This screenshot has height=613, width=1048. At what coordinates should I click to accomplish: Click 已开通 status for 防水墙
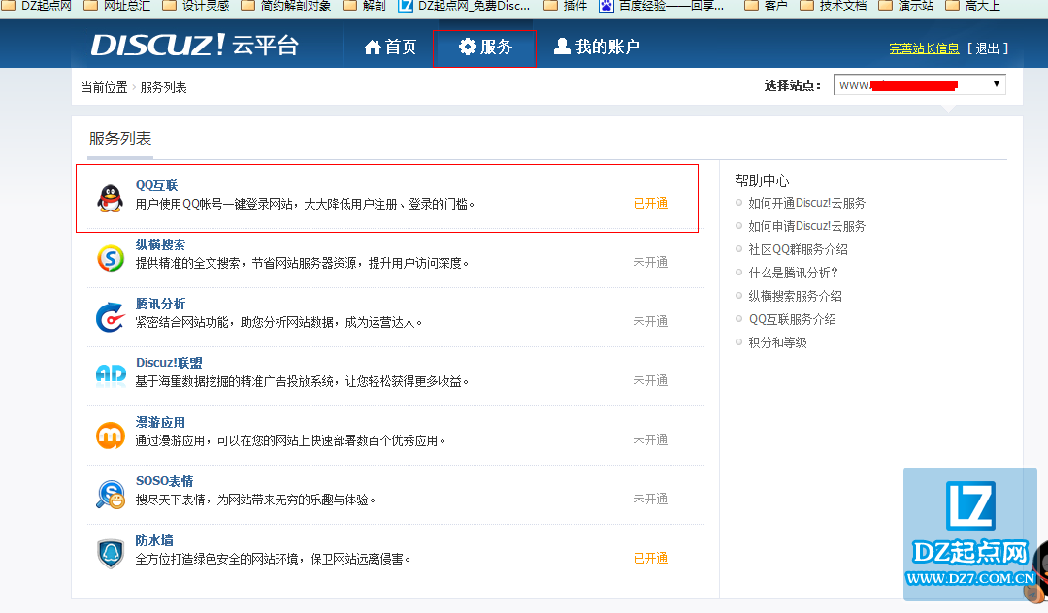point(650,558)
